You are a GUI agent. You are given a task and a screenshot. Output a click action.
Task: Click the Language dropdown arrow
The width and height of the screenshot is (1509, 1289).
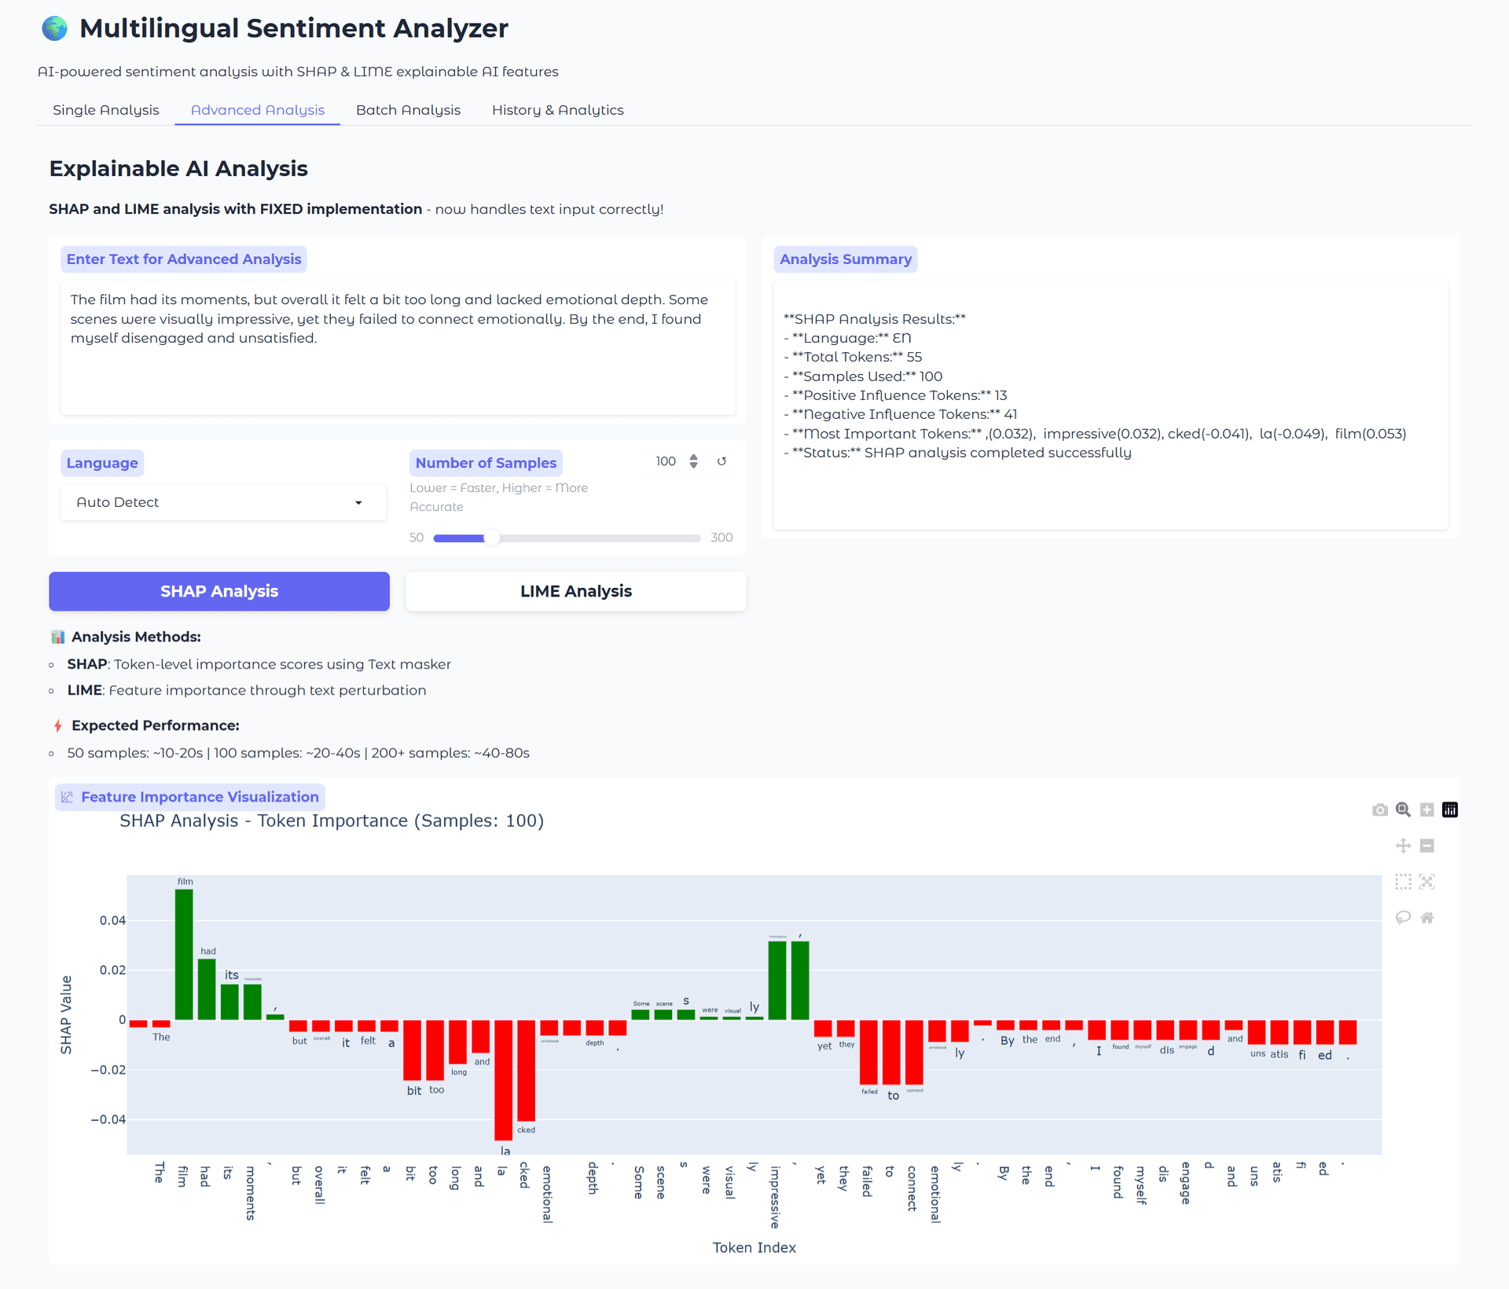(x=358, y=502)
